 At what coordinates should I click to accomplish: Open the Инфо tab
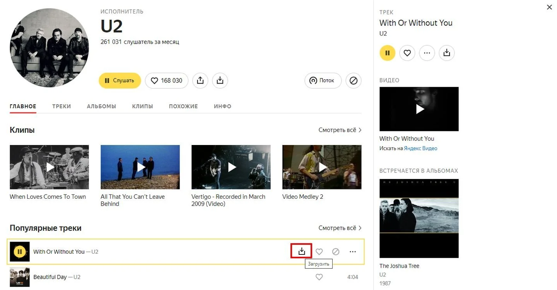coord(223,106)
